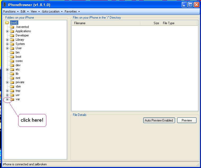Expand the etc folder node
Viewport: 201px width, 168px height.
[7, 69]
